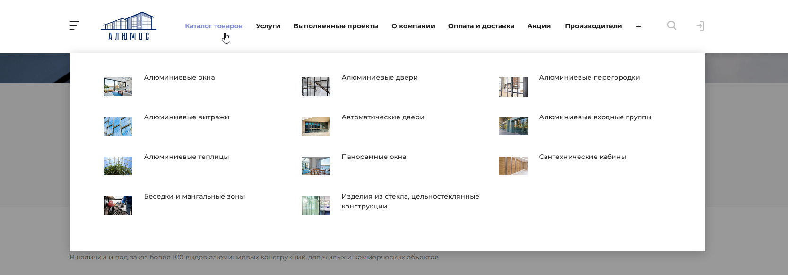
Task: Open the Алюминиевые витражи thumbnail
Action: pyautogui.click(x=118, y=126)
